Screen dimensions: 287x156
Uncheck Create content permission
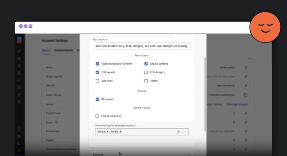click(x=146, y=64)
